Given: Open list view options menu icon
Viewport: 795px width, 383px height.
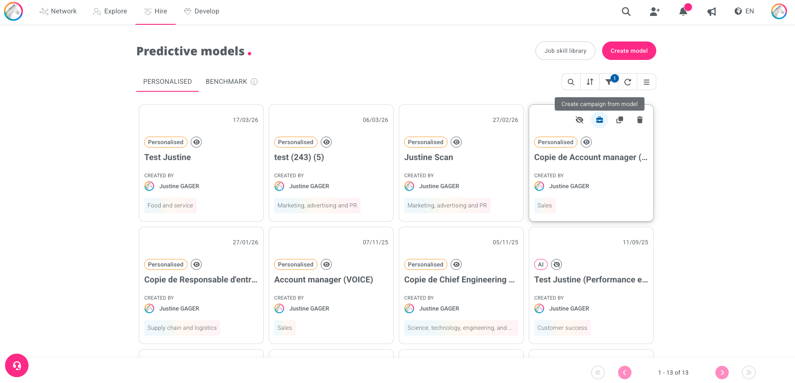Looking at the screenshot, I should pyautogui.click(x=647, y=82).
